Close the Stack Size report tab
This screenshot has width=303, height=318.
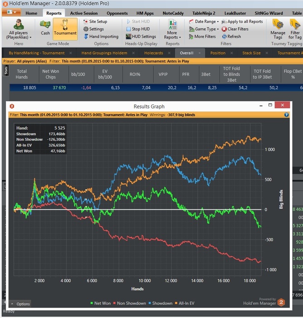(267, 53)
